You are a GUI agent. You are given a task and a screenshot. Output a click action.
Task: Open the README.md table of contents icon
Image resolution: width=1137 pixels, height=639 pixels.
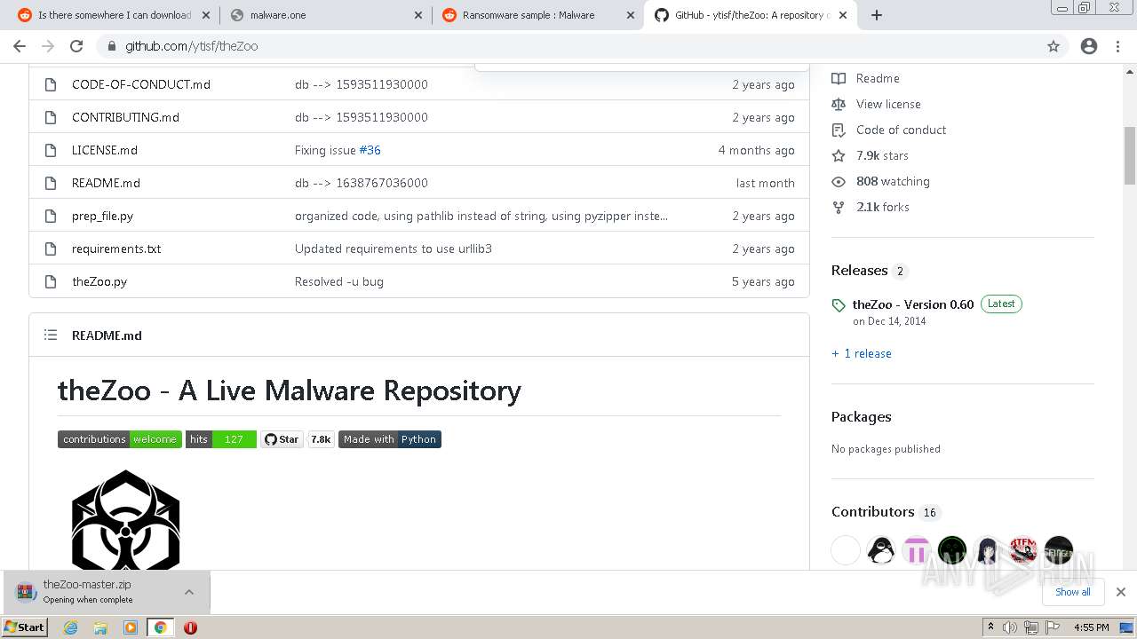pyautogui.click(x=51, y=335)
